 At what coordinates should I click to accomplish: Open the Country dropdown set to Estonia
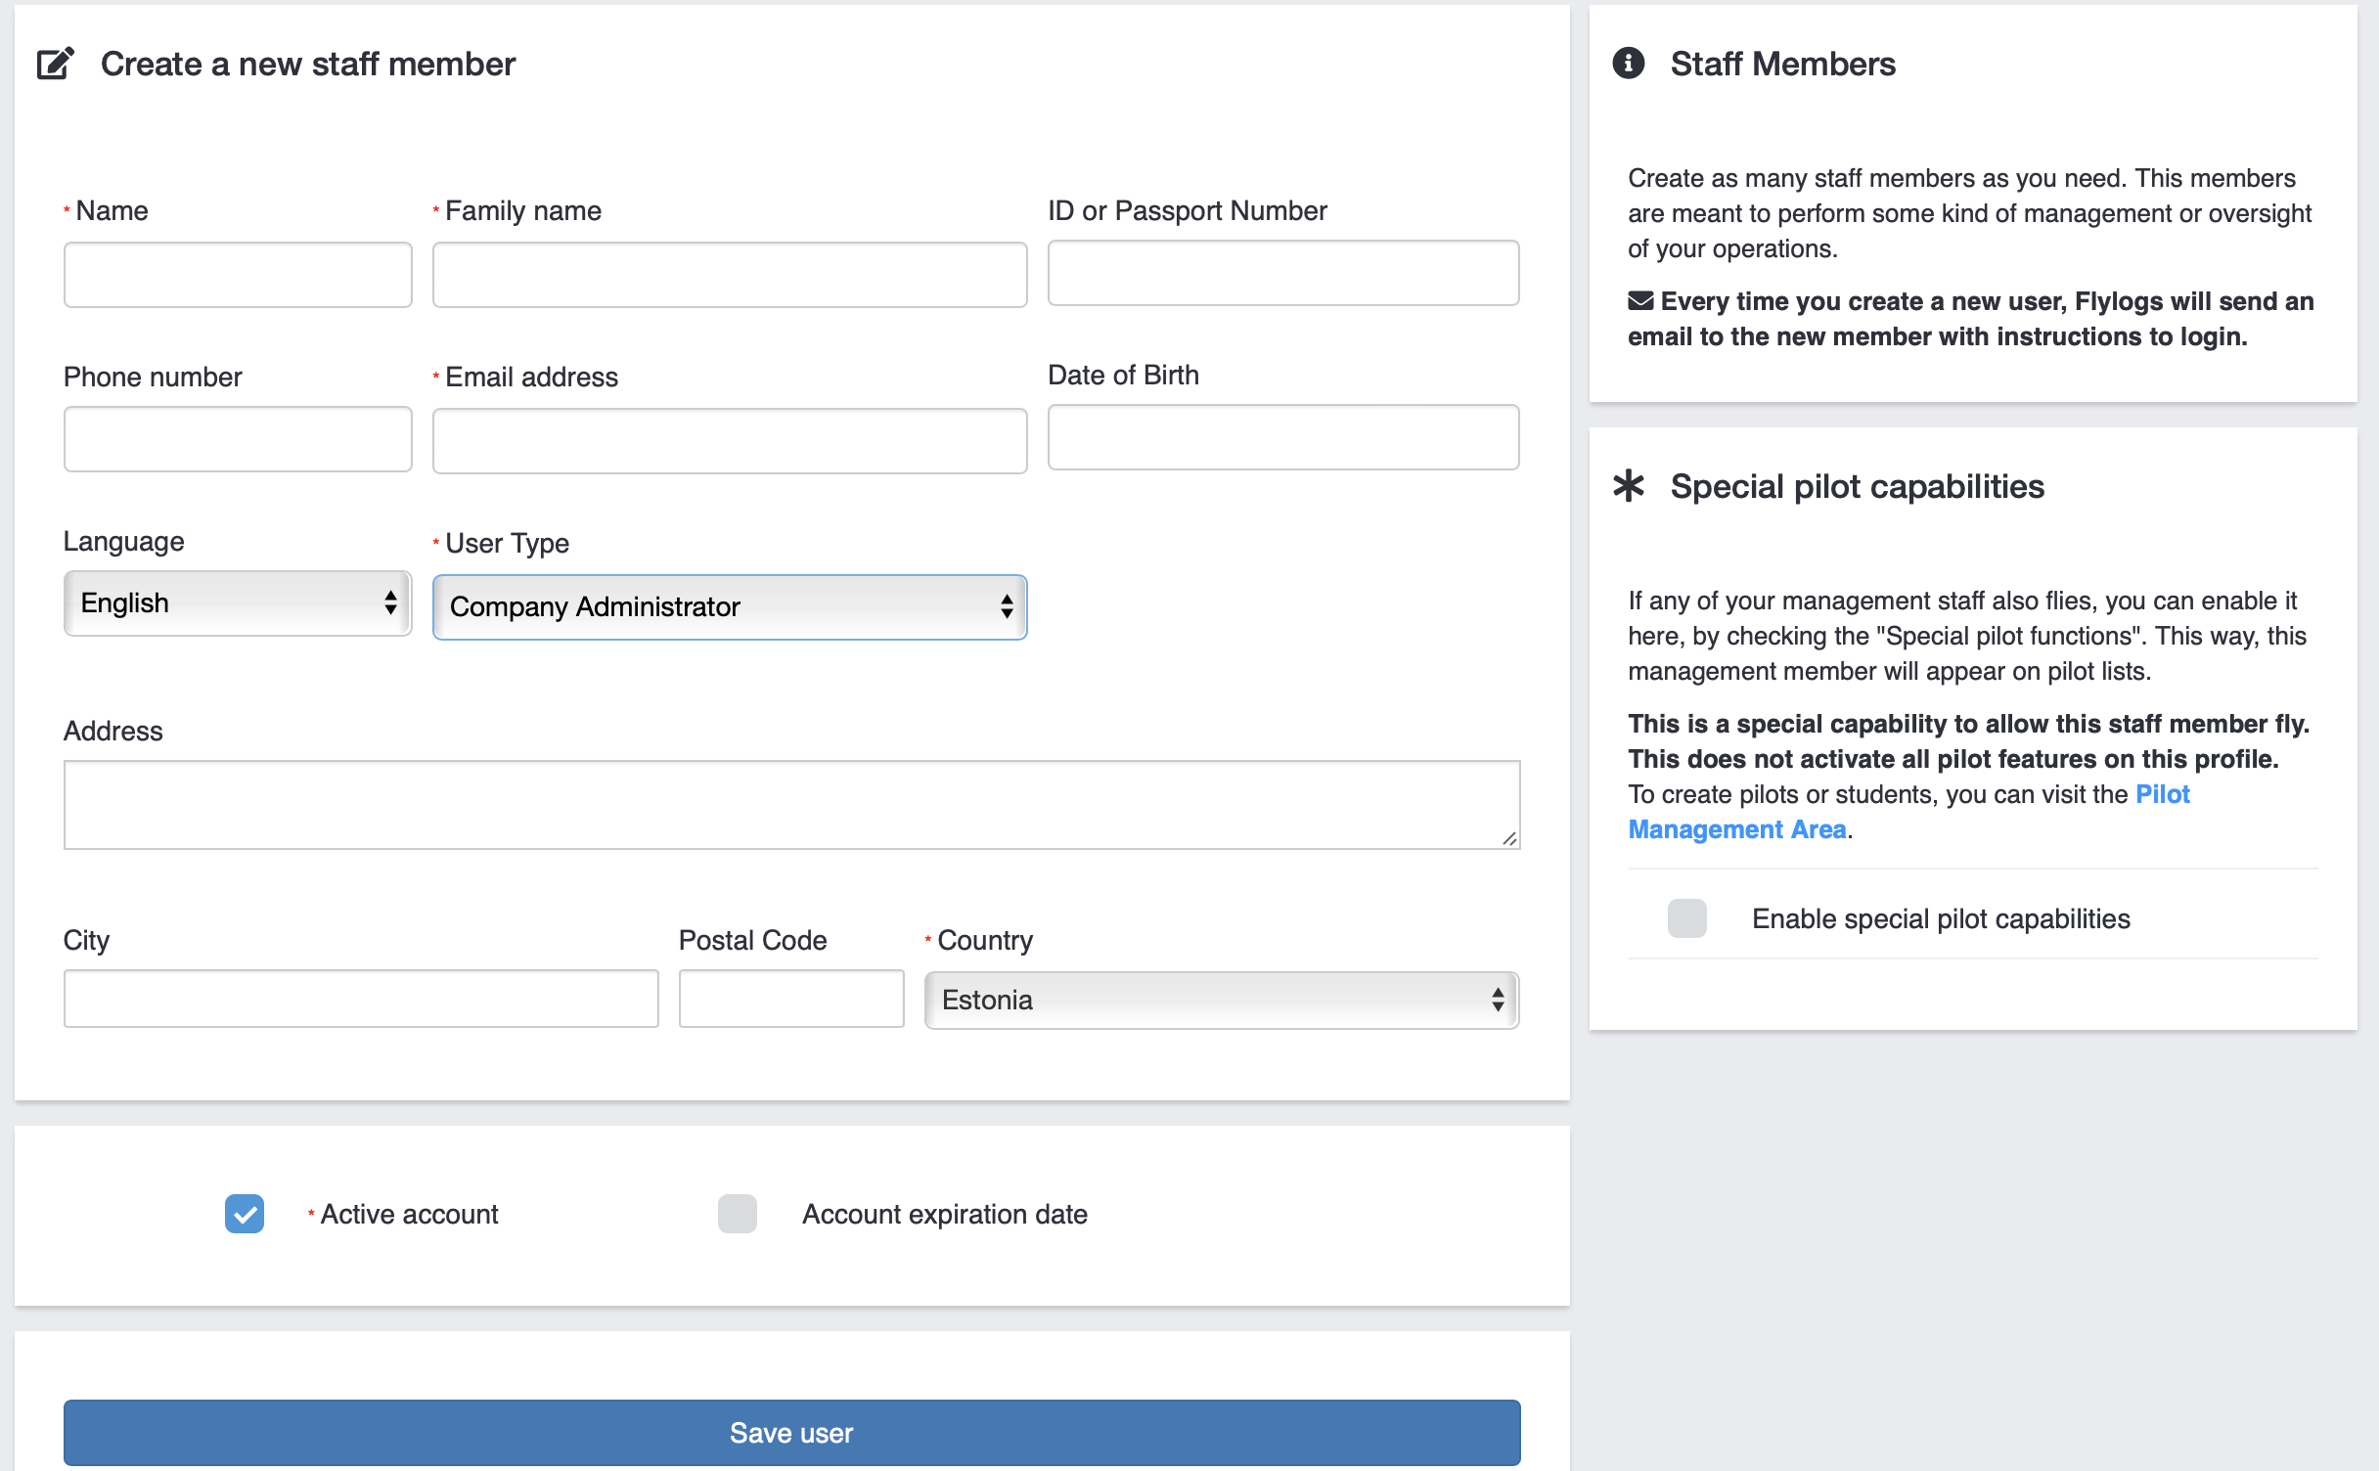pyautogui.click(x=1221, y=1000)
